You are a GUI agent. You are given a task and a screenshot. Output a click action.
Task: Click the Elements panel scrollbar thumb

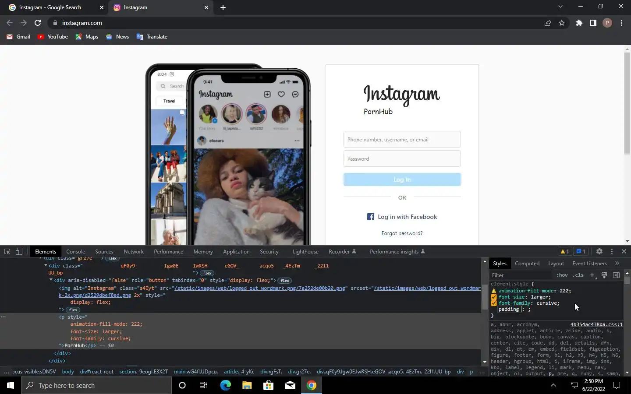484,297
